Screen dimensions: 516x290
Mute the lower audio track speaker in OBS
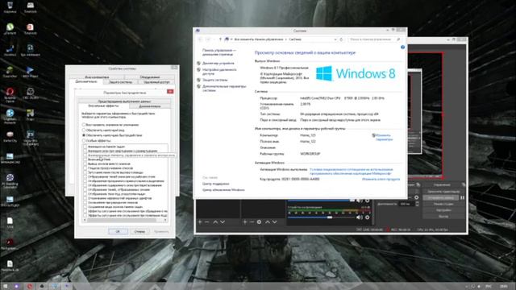coord(360,217)
